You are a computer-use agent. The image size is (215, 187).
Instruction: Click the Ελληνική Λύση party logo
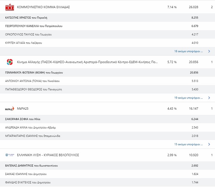[10, 155]
